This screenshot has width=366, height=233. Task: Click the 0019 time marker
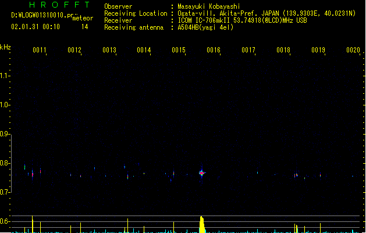pos(318,50)
